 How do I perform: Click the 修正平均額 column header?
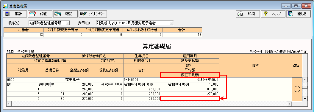190,75
